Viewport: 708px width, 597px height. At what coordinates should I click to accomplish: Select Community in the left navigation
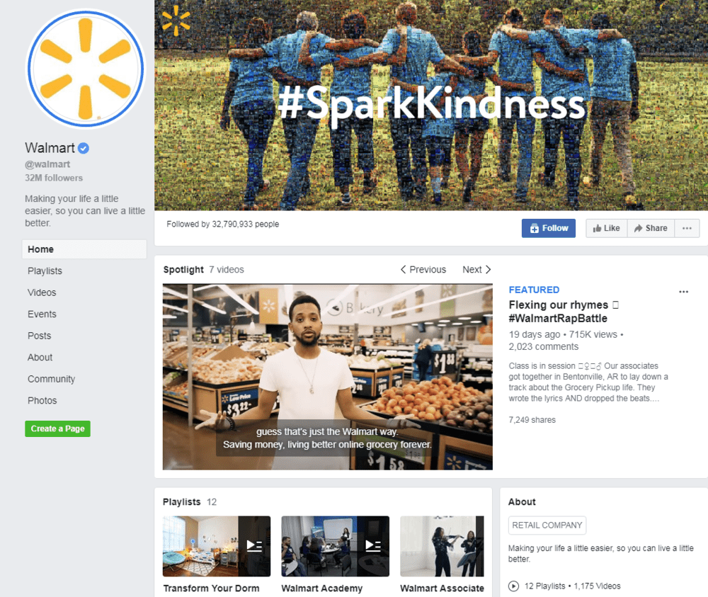tap(52, 380)
